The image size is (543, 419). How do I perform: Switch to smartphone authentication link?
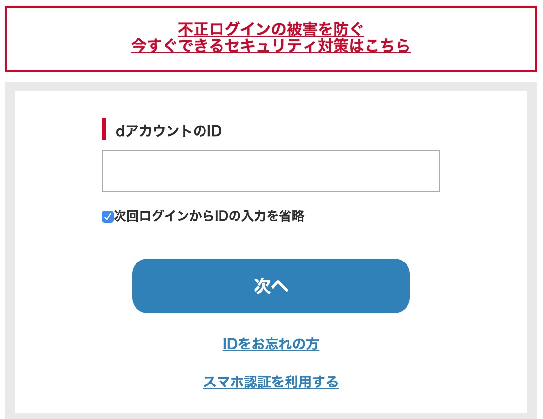coord(271,382)
